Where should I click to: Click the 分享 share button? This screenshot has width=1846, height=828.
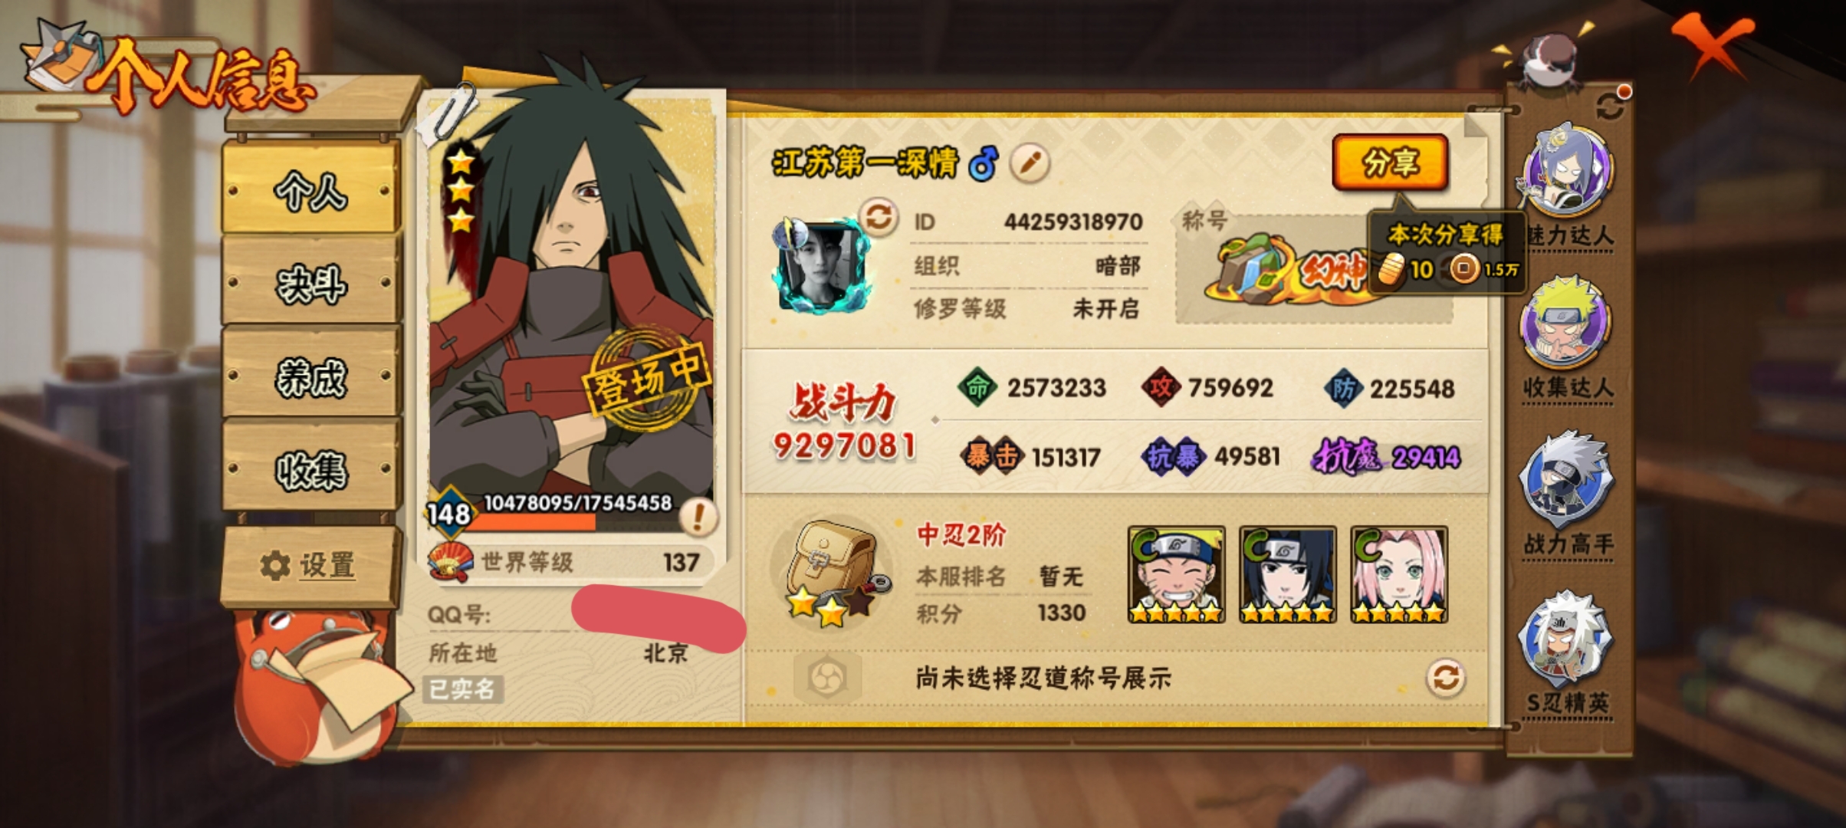(x=1390, y=163)
